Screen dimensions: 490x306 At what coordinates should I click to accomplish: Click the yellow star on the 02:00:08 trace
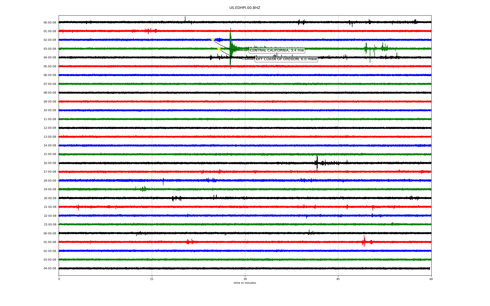click(x=213, y=40)
